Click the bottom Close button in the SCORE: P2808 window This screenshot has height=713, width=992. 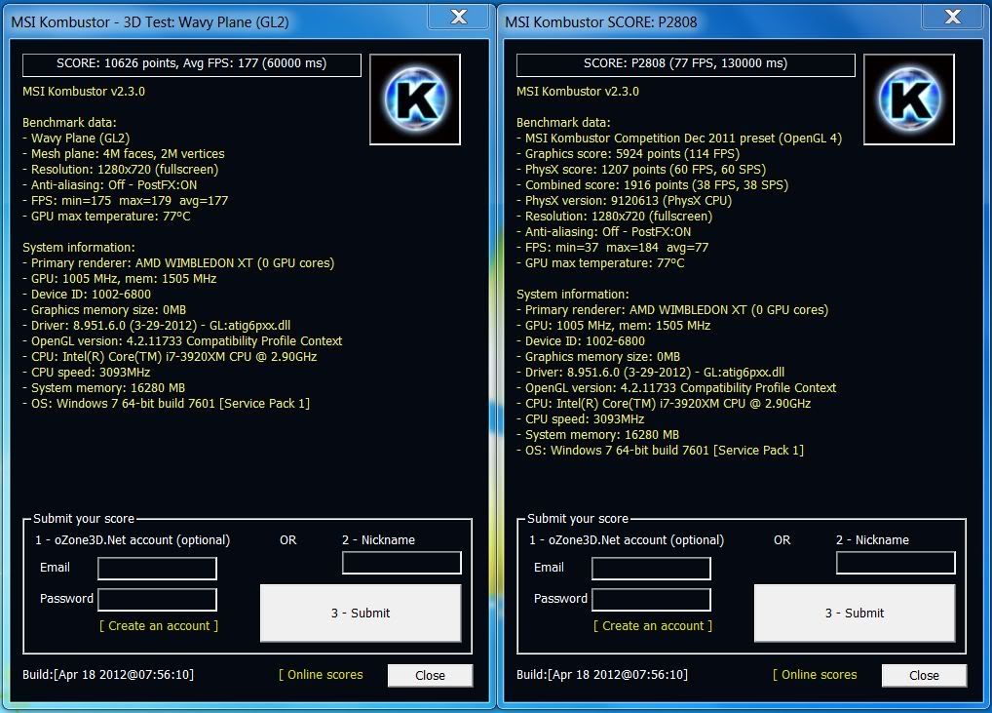click(x=925, y=676)
